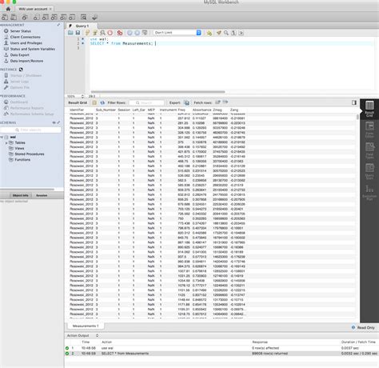Click the Absorbance column header
The width and height of the screenshot is (379, 368).
pos(201,110)
